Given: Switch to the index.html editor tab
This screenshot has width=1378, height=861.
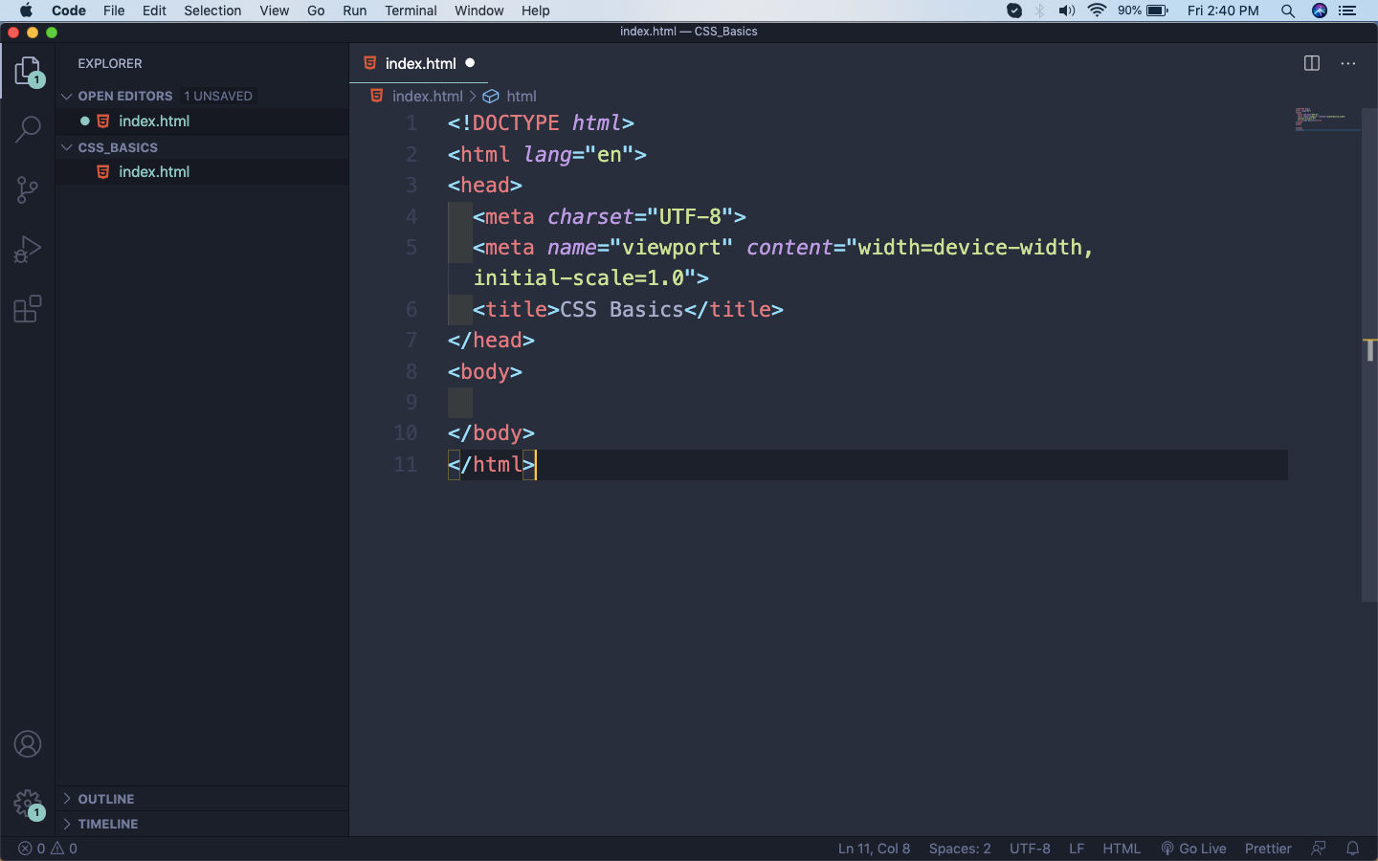Looking at the screenshot, I should pyautogui.click(x=420, y=63).
